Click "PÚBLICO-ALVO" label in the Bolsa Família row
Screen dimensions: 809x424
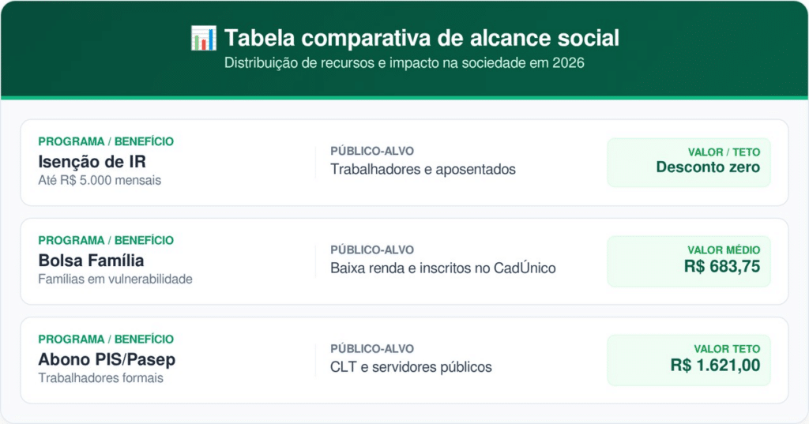[372, 250]
